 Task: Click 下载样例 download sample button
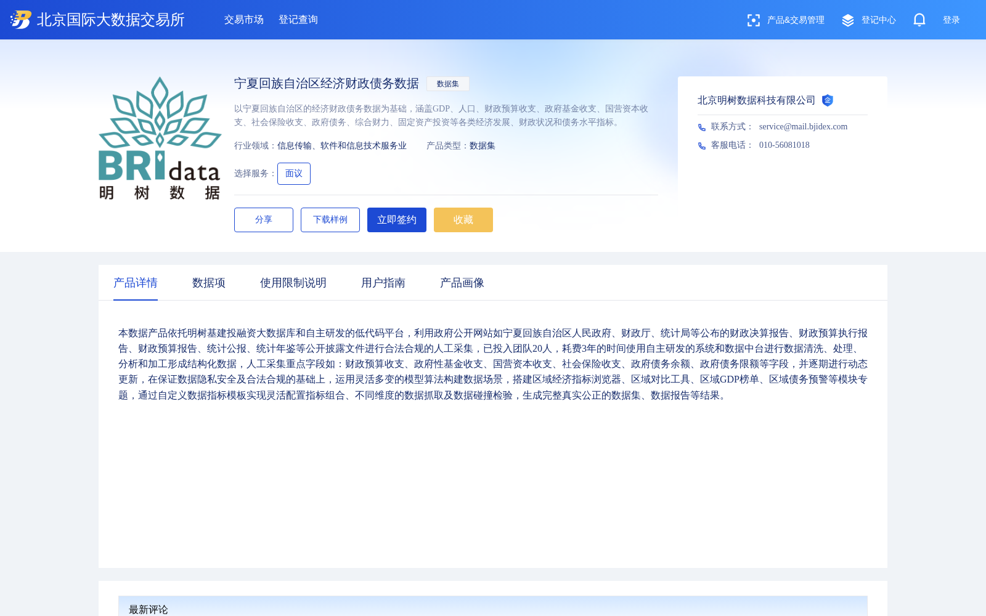[330, 220]
